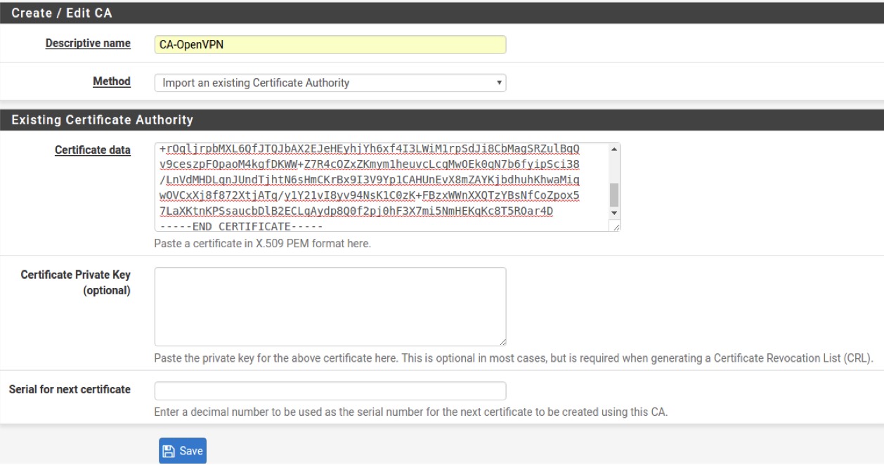
Task: Focus the Serial for next certificate field
Action: (x=330, y=391)
